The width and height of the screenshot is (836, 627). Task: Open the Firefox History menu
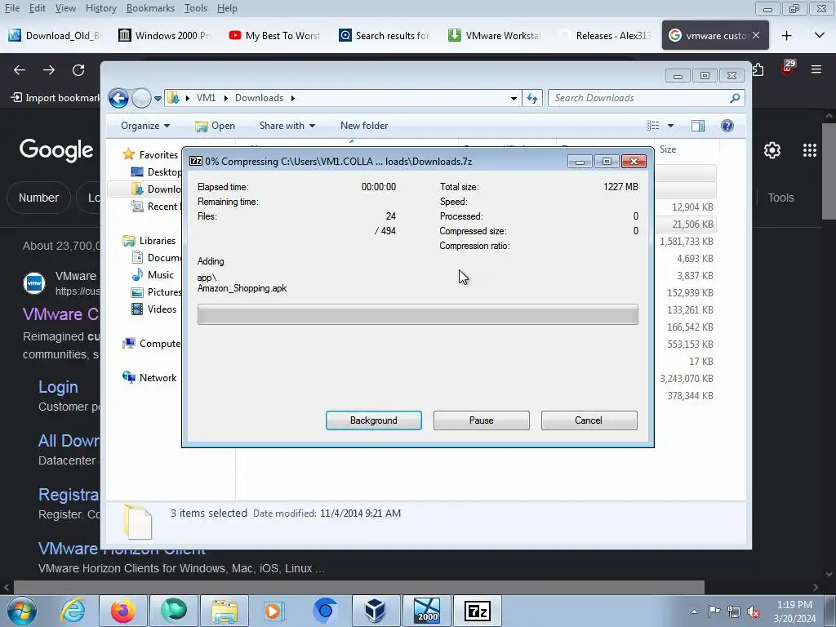(100, 8)
